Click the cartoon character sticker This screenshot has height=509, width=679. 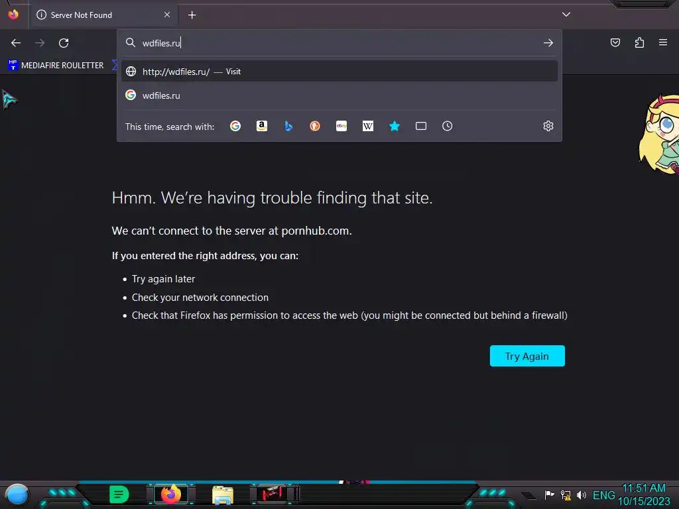[x=659, y=134]
